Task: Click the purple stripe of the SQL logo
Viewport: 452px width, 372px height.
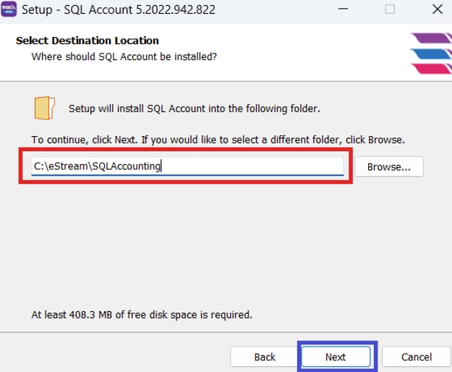Action: click(430, 39)
